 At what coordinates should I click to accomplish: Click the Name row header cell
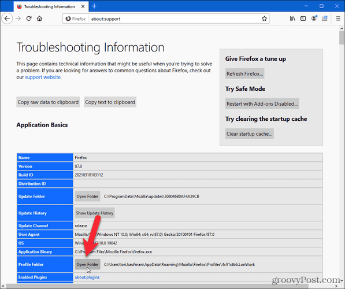tap(45, 158)
